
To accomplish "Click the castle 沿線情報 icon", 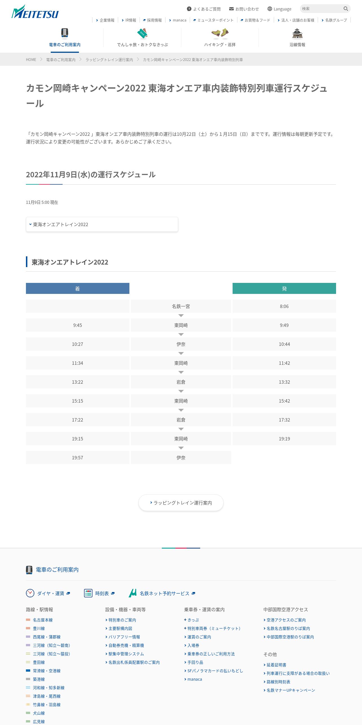I will tap(297, 34).
